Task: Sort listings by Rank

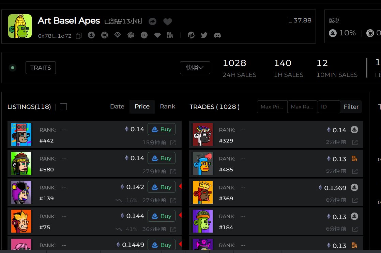Action: [167, 106]
